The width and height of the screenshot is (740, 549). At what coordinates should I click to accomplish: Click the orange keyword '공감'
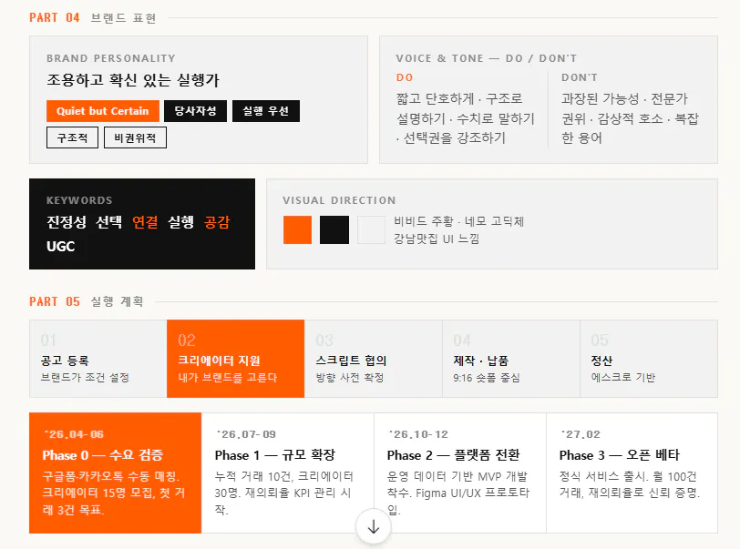click(217, 221)
